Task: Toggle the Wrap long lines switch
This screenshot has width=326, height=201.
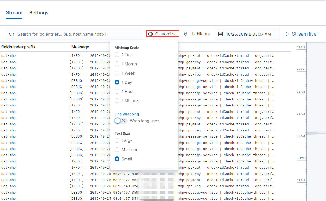Action: 121,121
